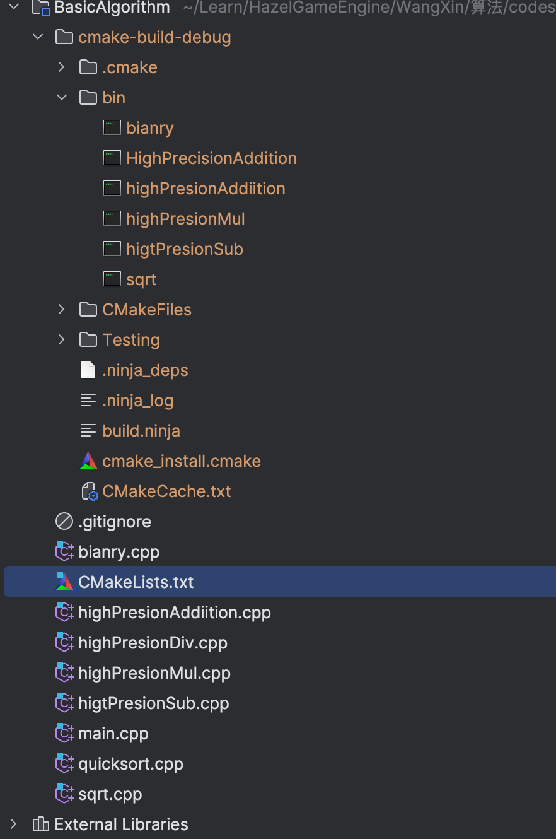Expand External Libraries node
Image resolution: width=556 pixels, height=839 pixels.
click(x=14, y=824)
